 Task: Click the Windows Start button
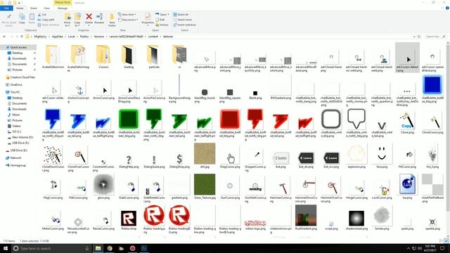click(x=5, y=248)
